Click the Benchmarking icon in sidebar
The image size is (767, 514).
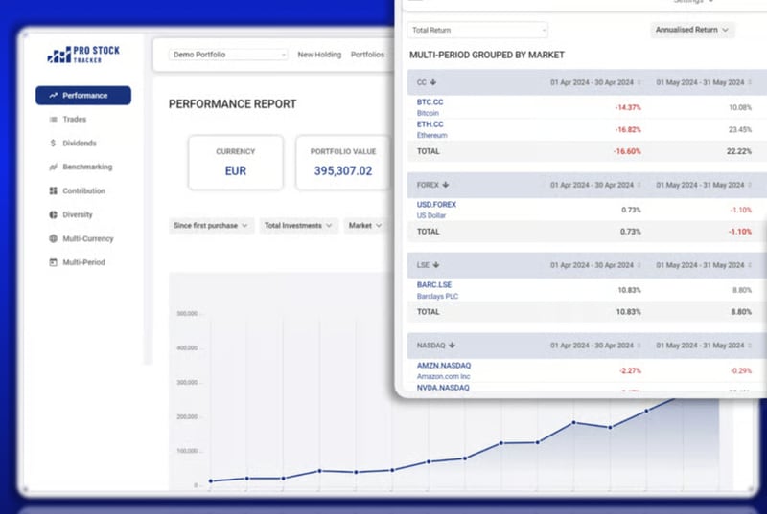point(54,168)
